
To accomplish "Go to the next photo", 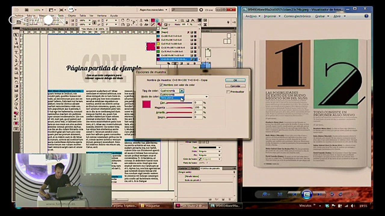I will click(319, 194).
